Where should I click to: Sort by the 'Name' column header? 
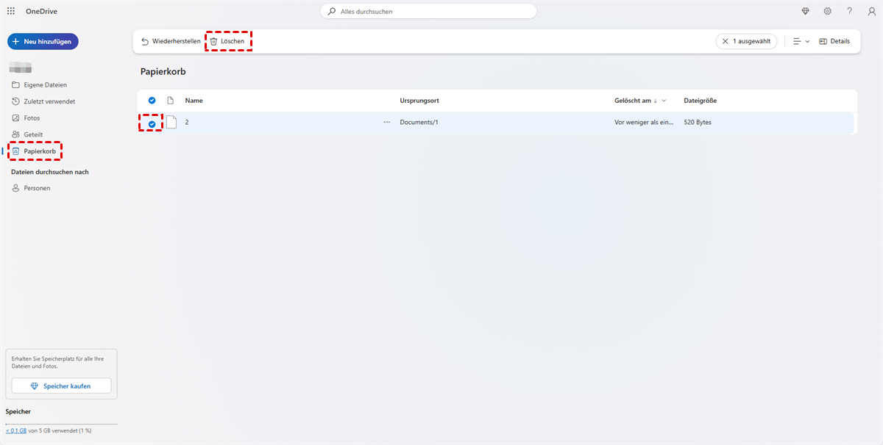(194, 101)
